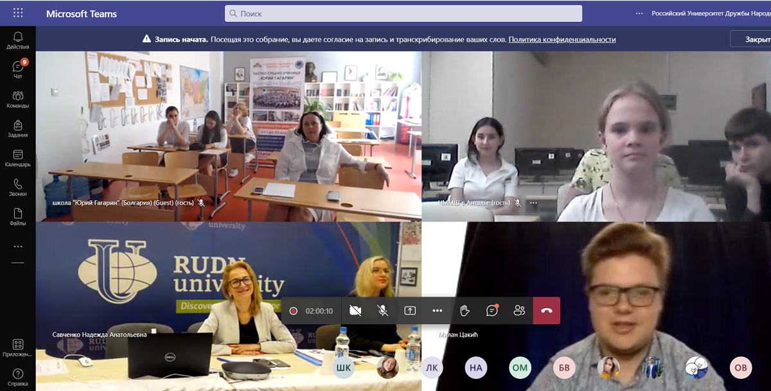Click the organization name Российский Университет Дружбы Народов
This screenshot has height=391, width=771.
[711, 13]
